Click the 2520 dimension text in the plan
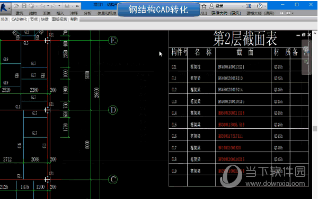This screenshot has width=318, height=199. pos(6,90)
